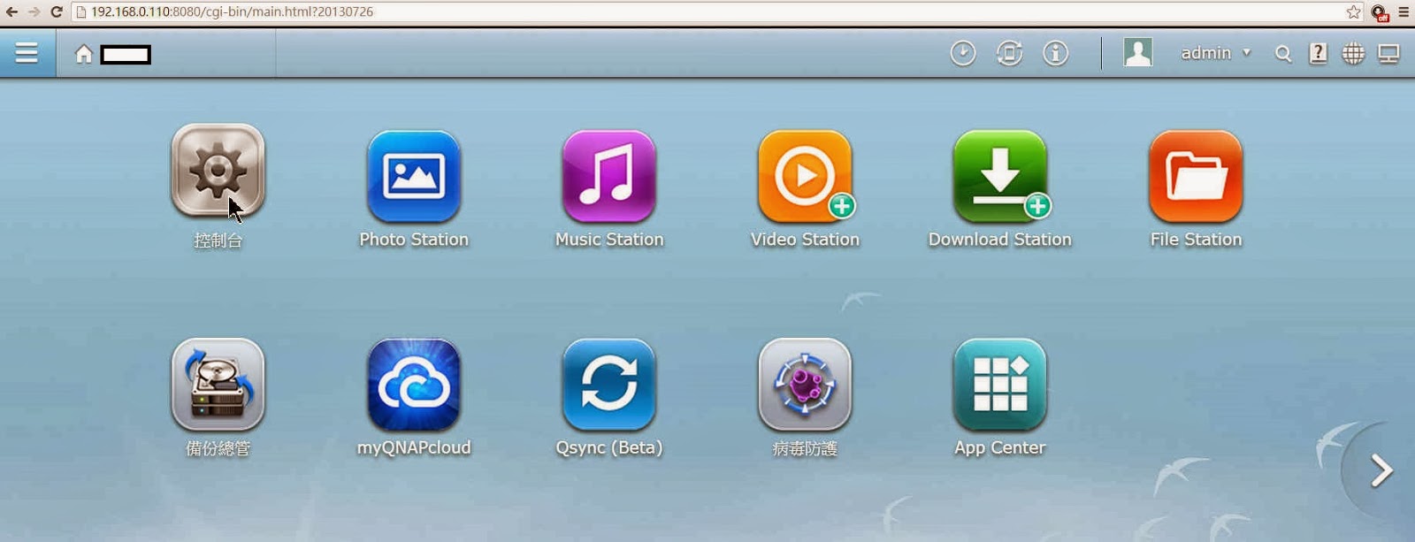Click the home icon in top bar
Image resolution: width=1415 pixels, height=542 pixels.
tap(84, 54)
